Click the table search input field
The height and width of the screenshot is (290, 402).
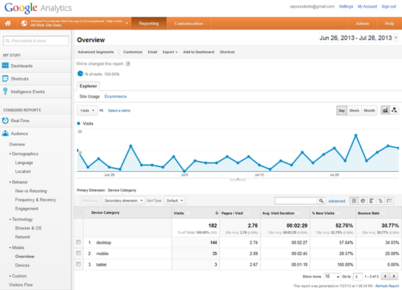[x=296, y=201]
